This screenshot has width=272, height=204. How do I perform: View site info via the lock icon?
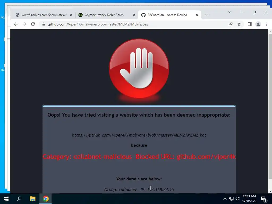[44, 24]
